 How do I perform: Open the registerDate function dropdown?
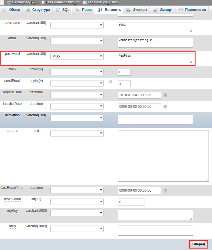tap(77, 95)
